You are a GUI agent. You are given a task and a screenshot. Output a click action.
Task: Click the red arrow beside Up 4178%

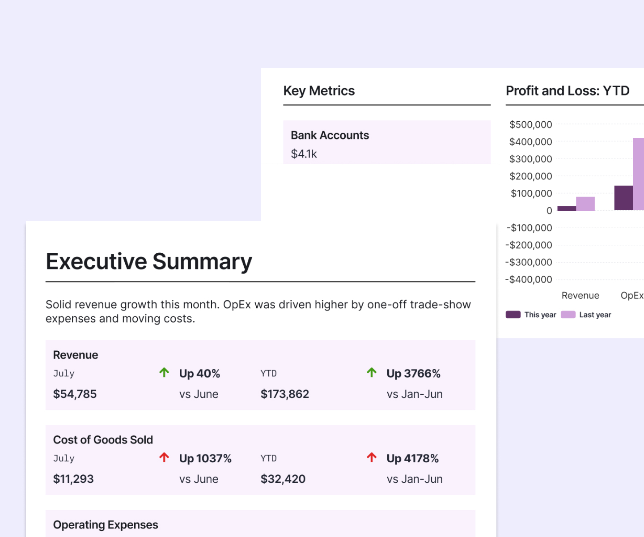(372, 457)
